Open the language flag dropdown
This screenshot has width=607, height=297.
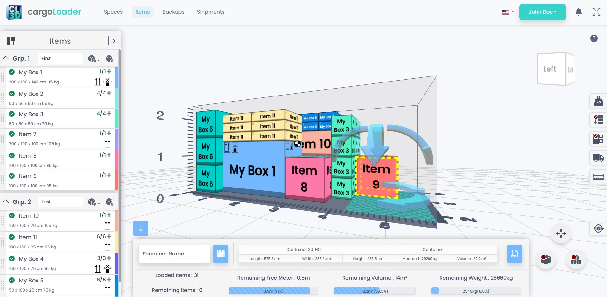508,12
